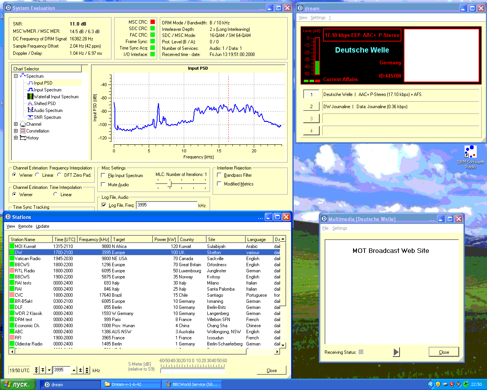487x390 pixels.
Task: Open the Settings menu in dream window
Action: [318, 18]
